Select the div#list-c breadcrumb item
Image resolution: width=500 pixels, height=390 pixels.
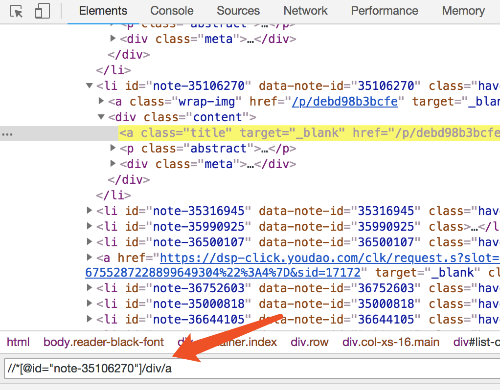(x=477, y=342)
